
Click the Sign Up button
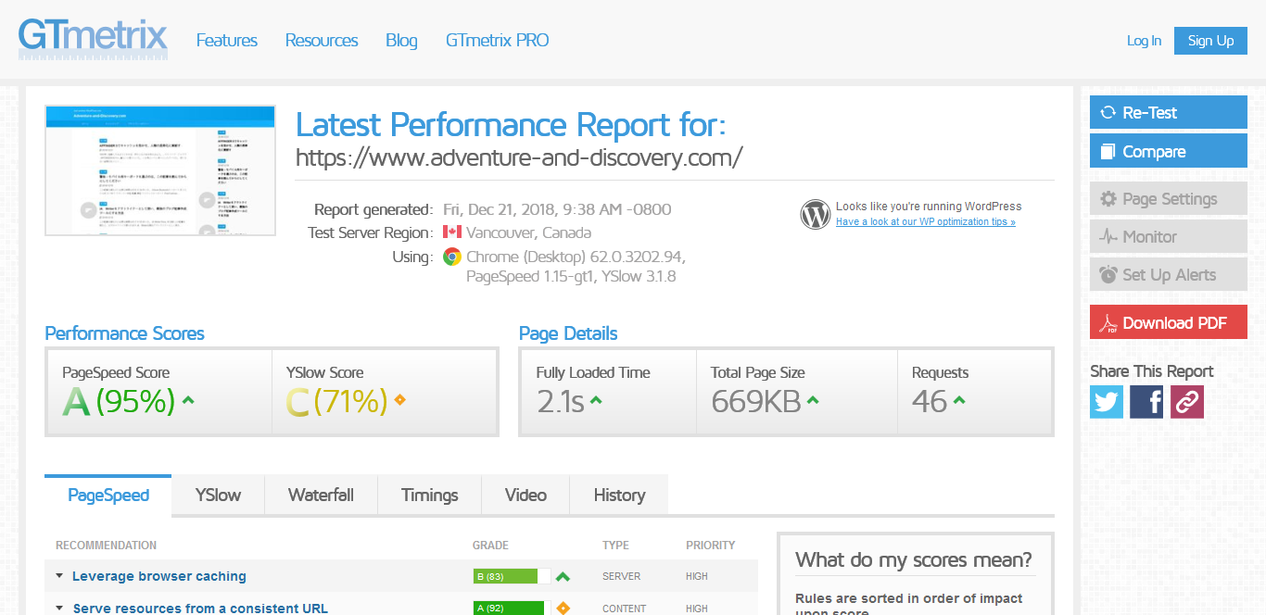1210,41
